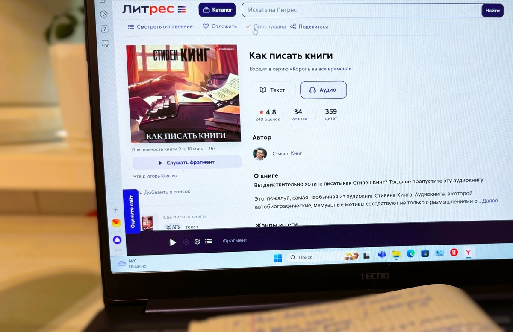Open Смотреть оглавление table of contents

click(160, 26)
